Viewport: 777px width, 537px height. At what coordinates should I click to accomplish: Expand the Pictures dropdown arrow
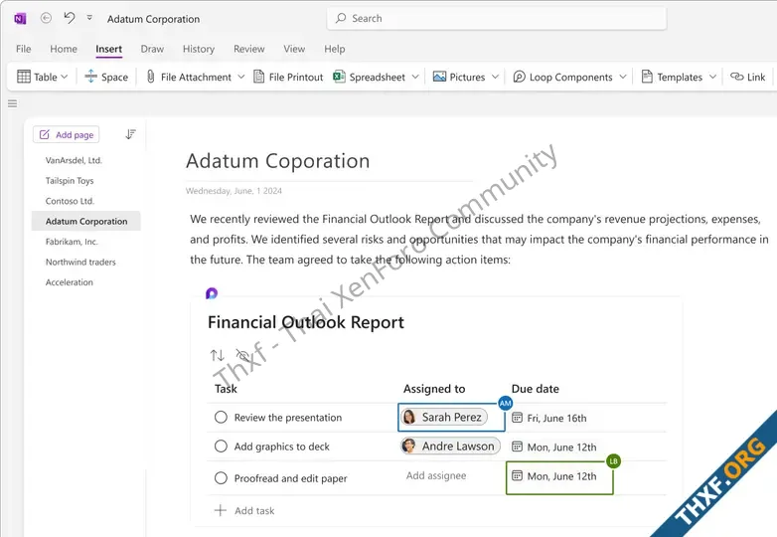click(x=495, y=77)
